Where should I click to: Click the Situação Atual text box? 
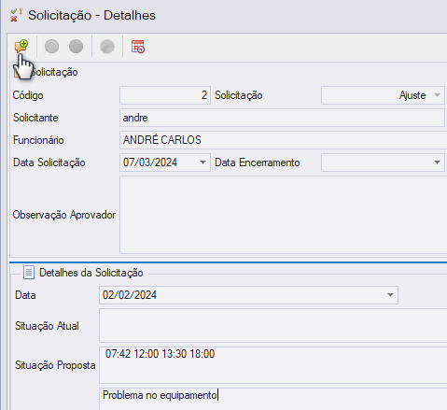click(273, 326)
